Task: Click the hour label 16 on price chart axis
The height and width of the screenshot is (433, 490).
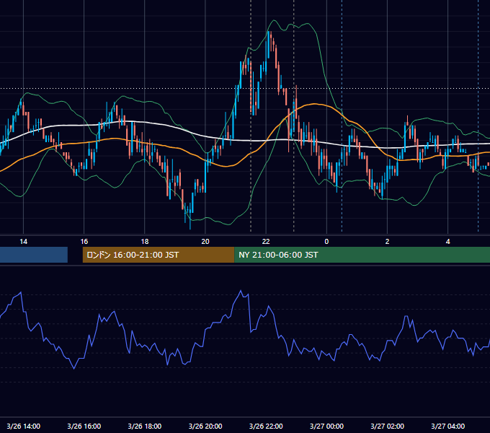Action: [84, 242]
